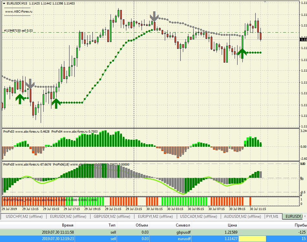Click the first green buy arrow on the left
Viewport: 307px width, 242px height.
point(20,99)
